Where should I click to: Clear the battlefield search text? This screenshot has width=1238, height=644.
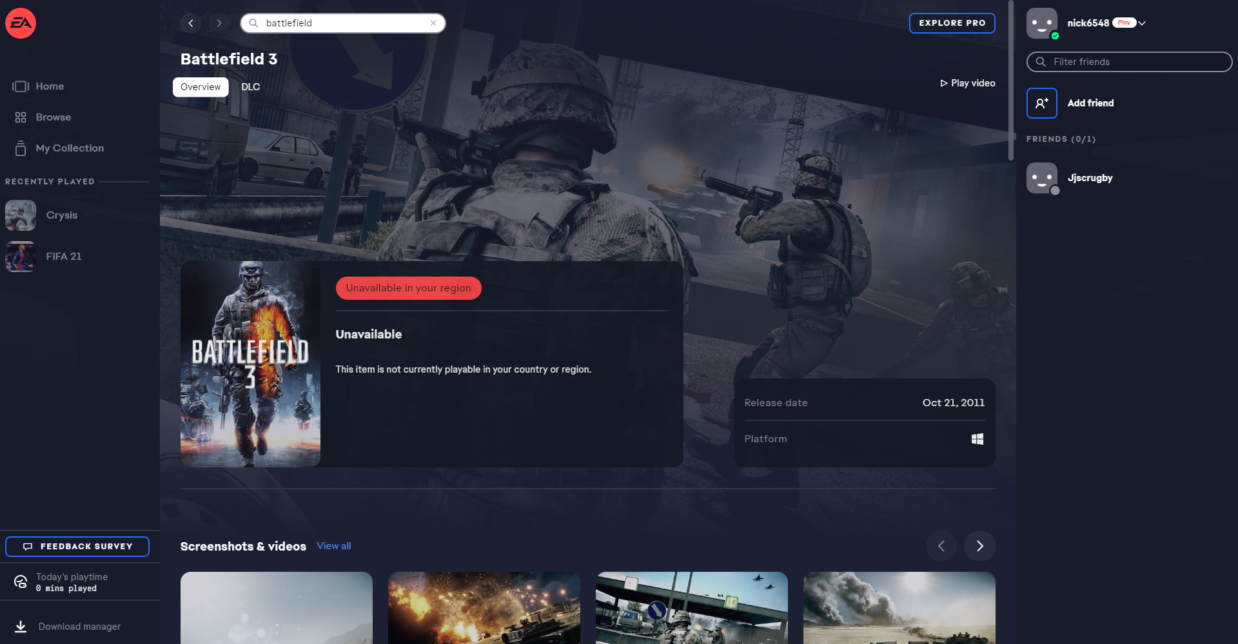[x=433, y=23]
